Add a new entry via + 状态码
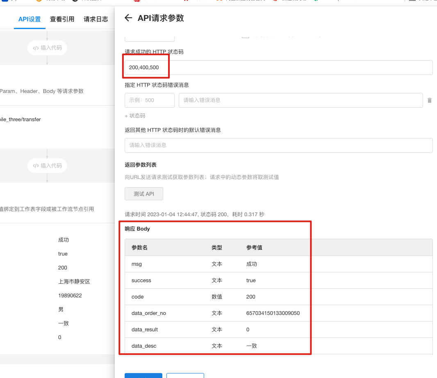437x378 pixels. pyautogui.click(x=135, y=116)
